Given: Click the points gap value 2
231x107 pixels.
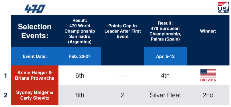Looking at the screenshot, I should click(x=123, y=95).
